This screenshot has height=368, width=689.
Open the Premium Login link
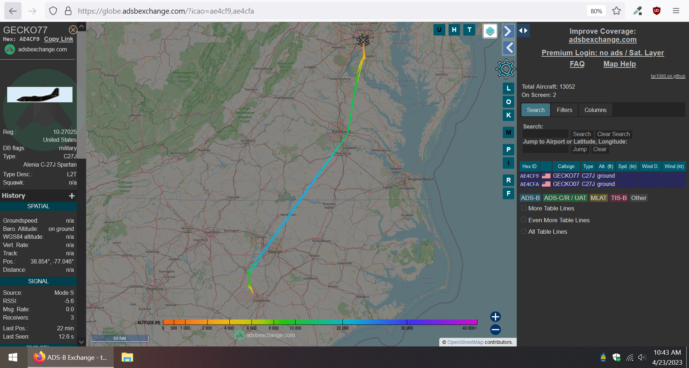point(603,53)
